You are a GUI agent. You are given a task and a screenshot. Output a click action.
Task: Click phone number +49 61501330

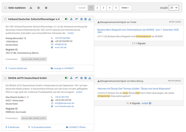tap(62, 97)
